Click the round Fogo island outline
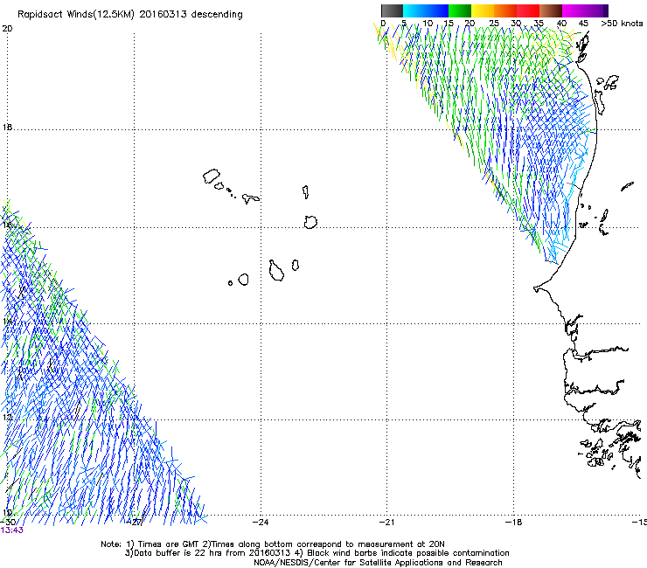 [243, 280]
